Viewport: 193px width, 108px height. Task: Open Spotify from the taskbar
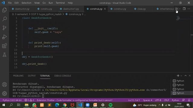[x=110, y=105]
